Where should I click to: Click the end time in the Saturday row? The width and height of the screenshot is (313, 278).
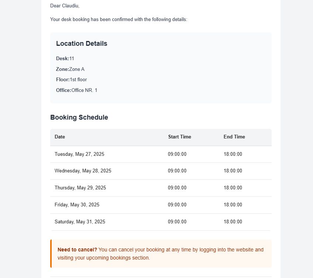click(233, 222)
